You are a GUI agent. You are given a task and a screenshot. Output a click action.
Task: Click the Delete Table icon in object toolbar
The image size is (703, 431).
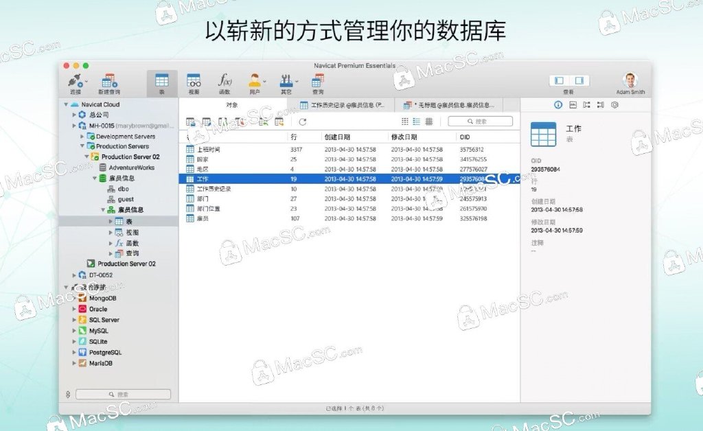(x=240, y=122)
